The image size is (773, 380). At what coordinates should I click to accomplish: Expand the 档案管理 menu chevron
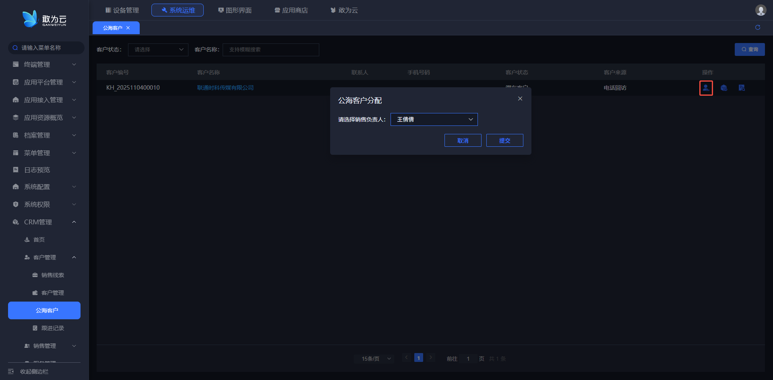coord(74,135)
